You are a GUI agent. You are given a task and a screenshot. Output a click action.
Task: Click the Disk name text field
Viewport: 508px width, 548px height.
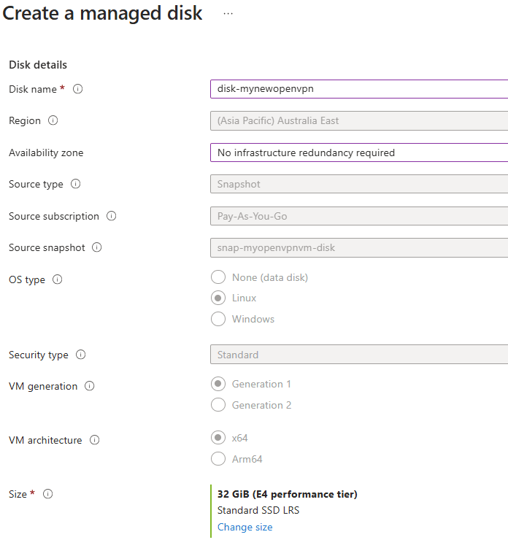click(358, 89)
